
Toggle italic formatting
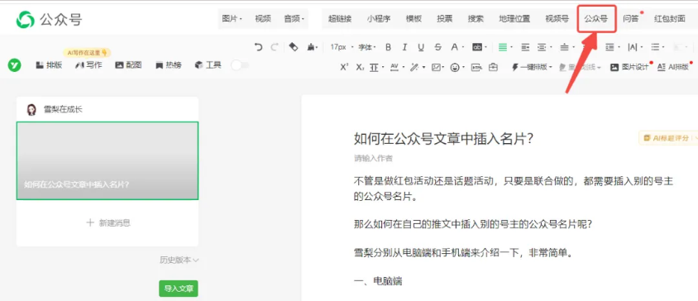404,47
